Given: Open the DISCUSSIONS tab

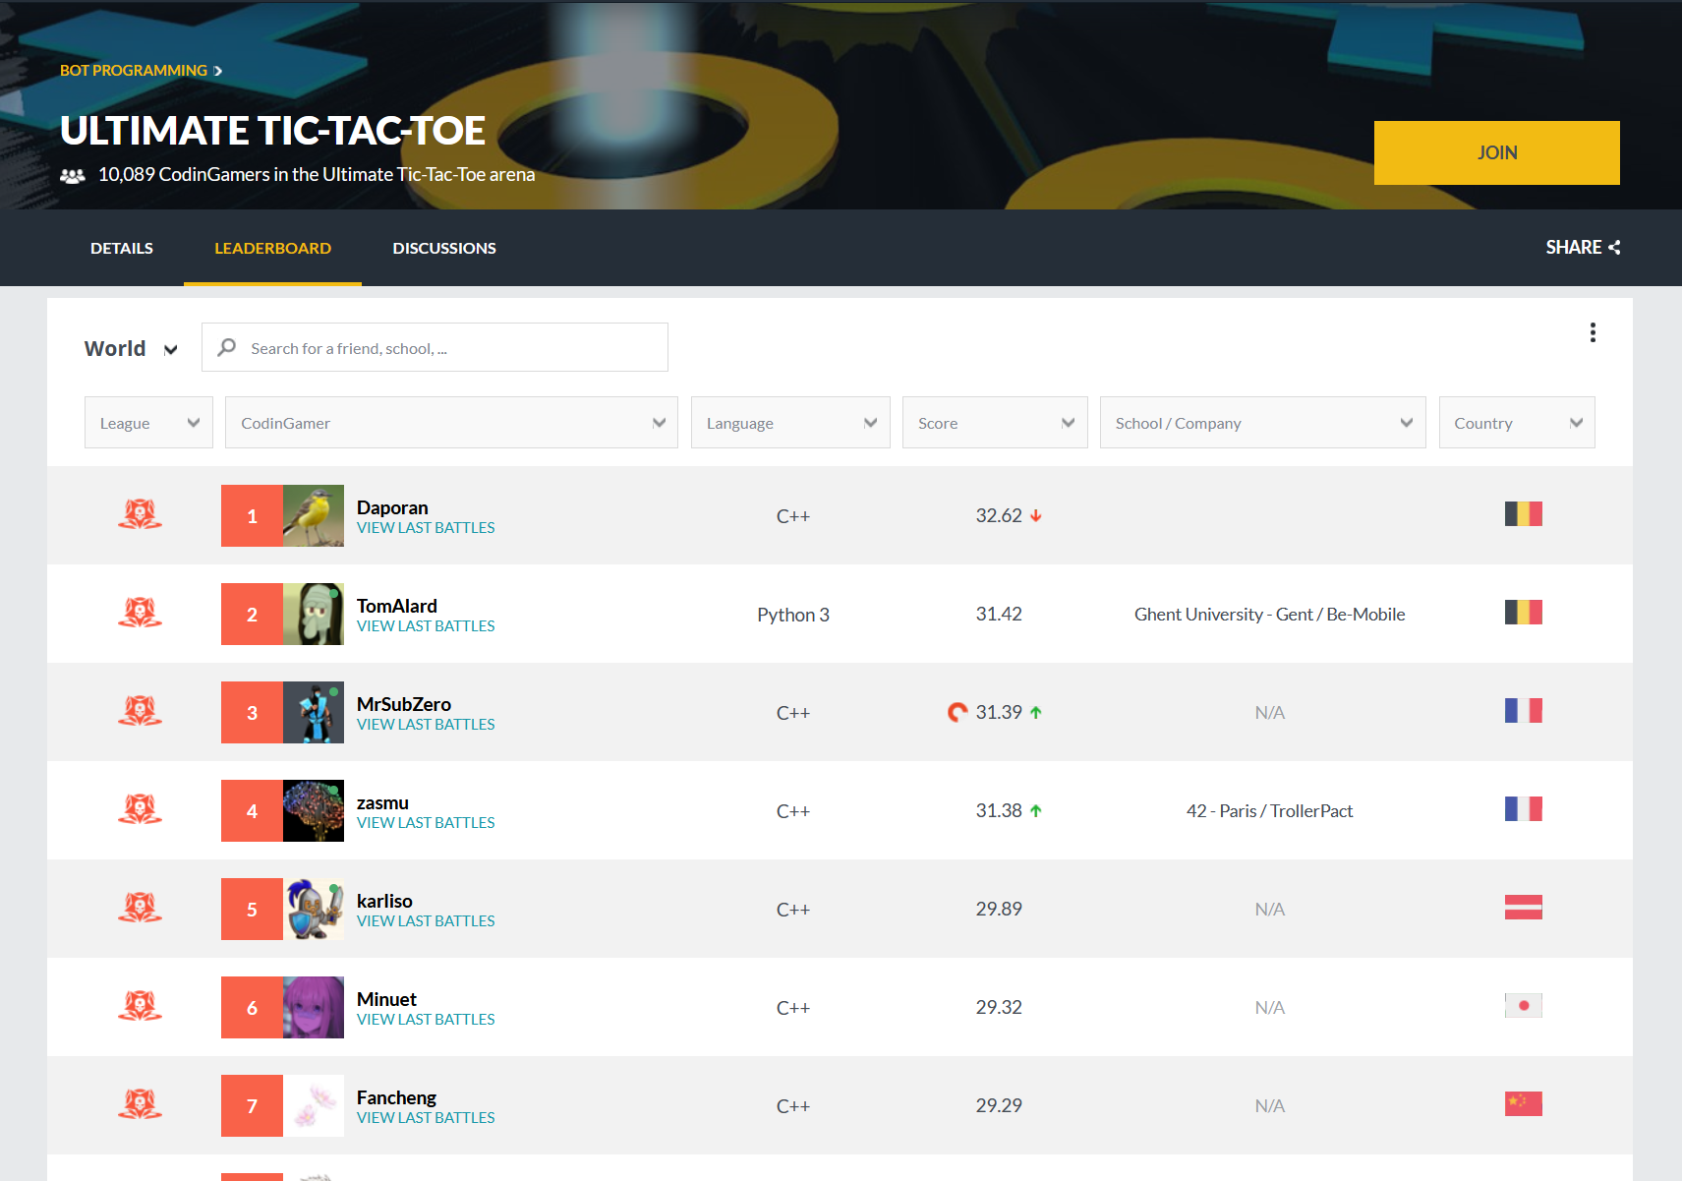Looking at the screenshot, I should [x=444, y=248].
